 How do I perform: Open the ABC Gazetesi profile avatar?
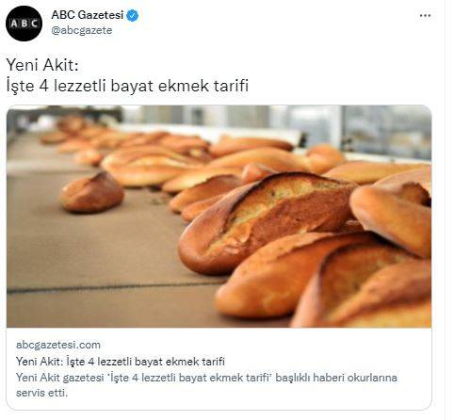point(24,24)
